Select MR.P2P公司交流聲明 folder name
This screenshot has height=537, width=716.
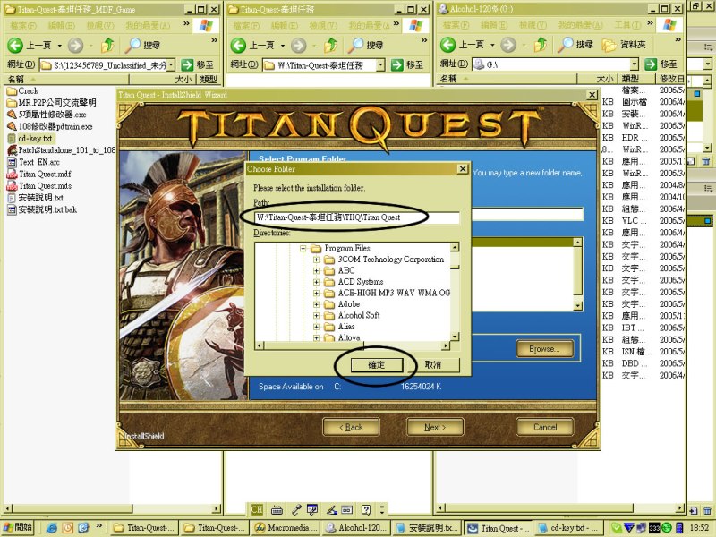pos(57,103)
